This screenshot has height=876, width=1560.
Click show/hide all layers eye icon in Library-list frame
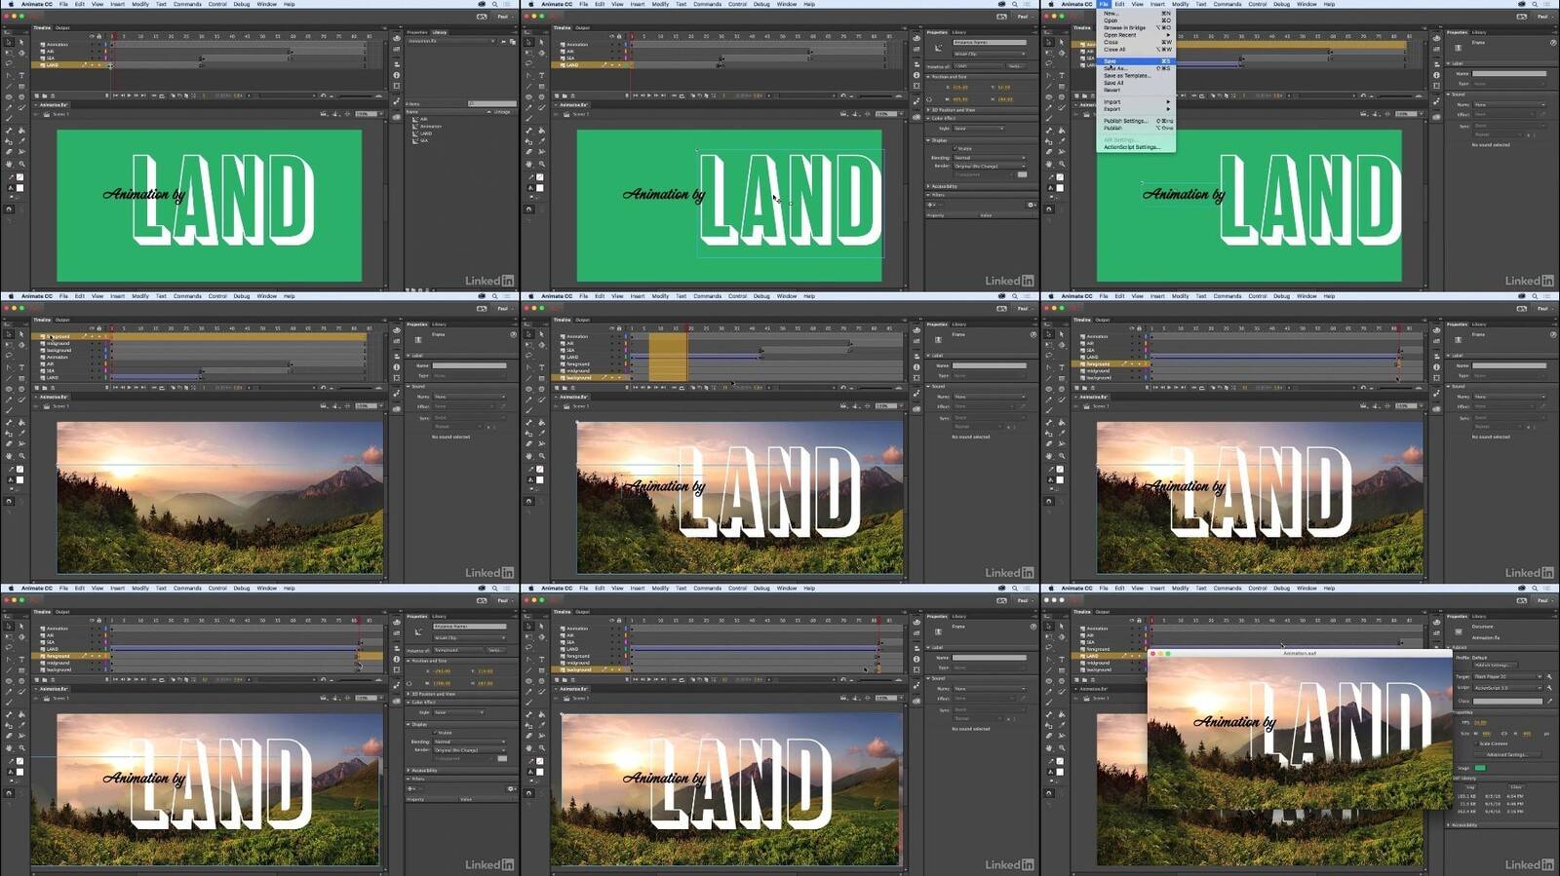pos(92,36)
